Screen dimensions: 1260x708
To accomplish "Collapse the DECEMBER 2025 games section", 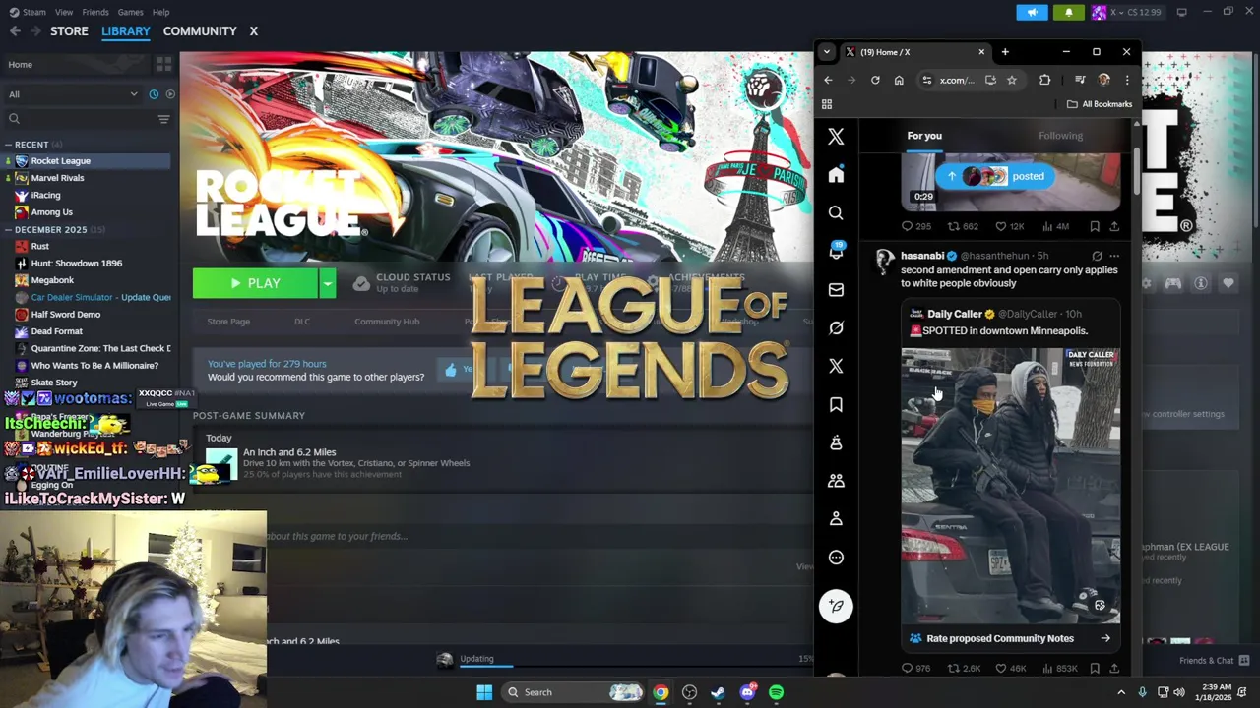I will pos(8,229).
